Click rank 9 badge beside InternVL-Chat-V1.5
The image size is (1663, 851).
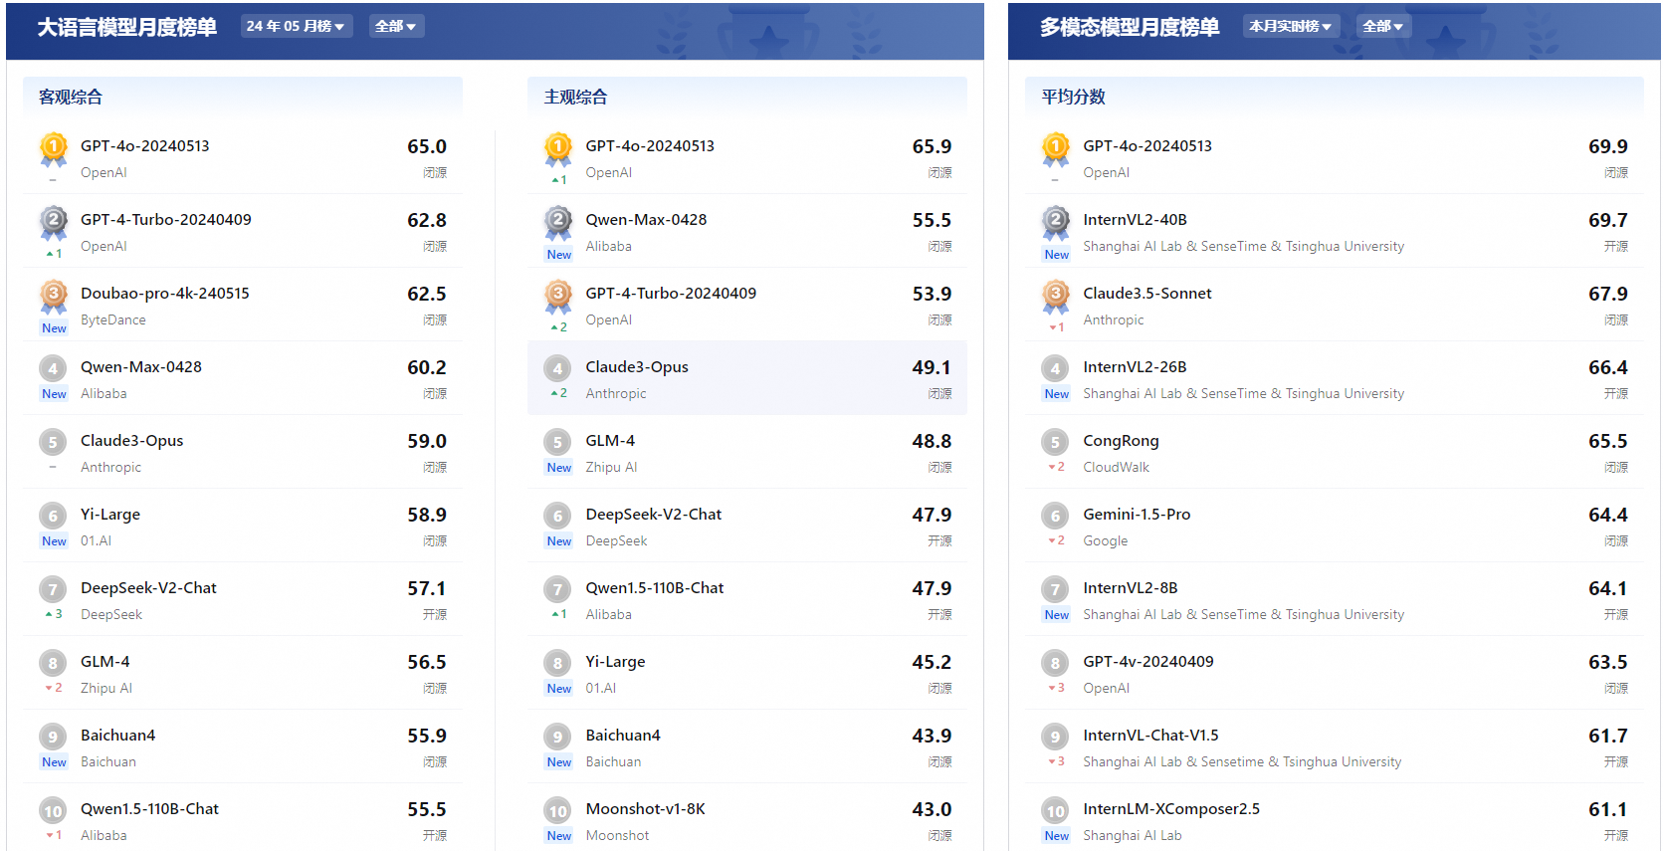pos(1055,737)
